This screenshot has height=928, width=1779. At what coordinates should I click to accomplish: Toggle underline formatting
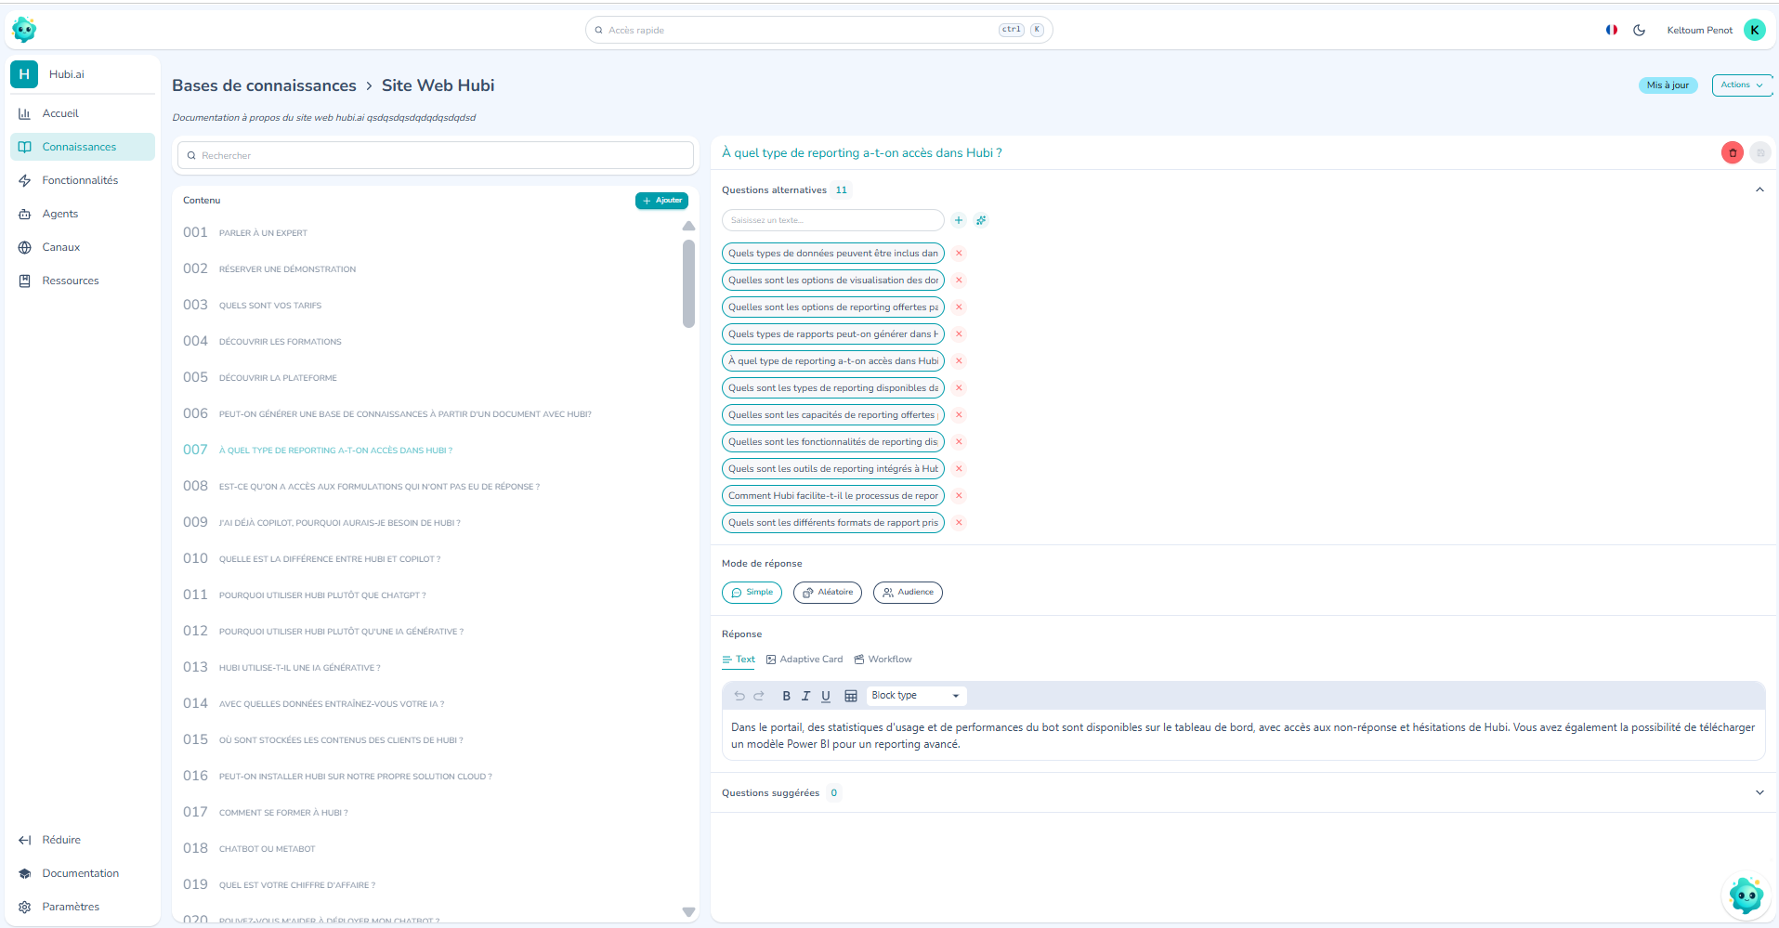click(826, 696)
